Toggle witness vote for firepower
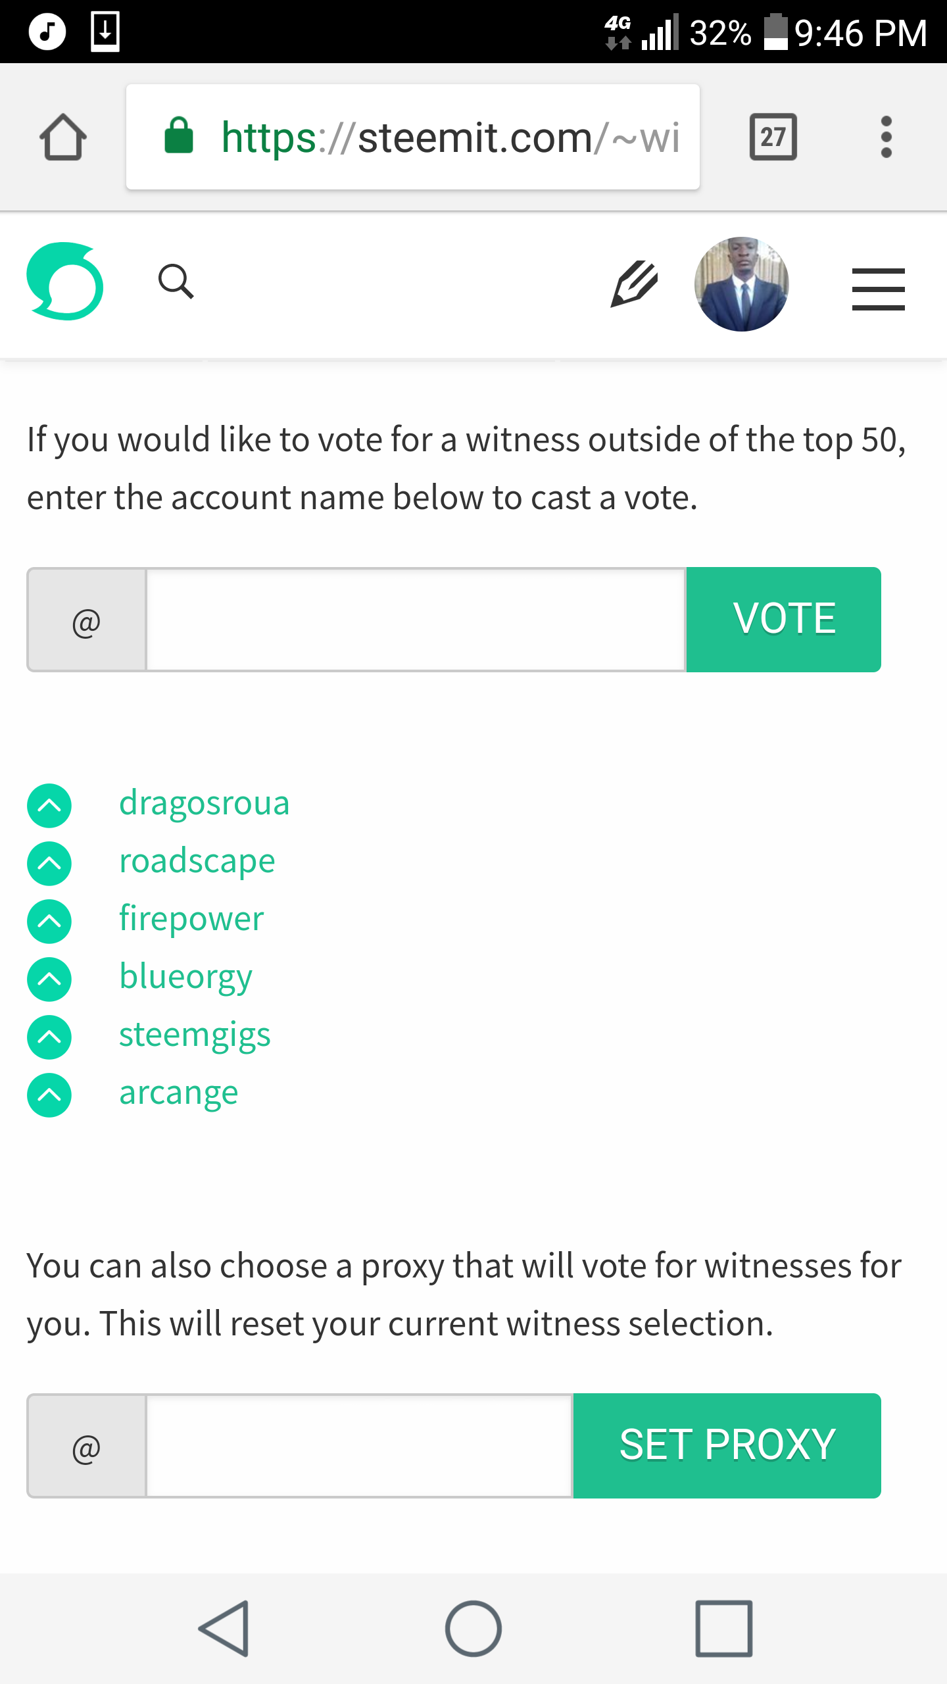 click(49, 922)
